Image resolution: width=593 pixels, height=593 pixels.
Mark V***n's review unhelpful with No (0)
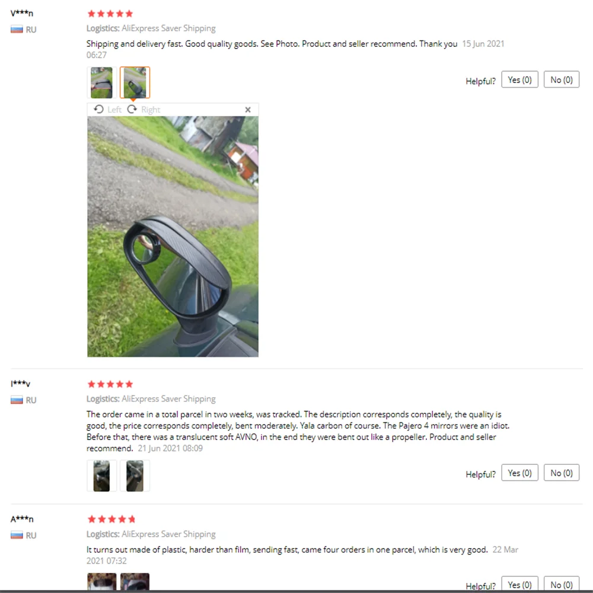(x=561, y=79)
